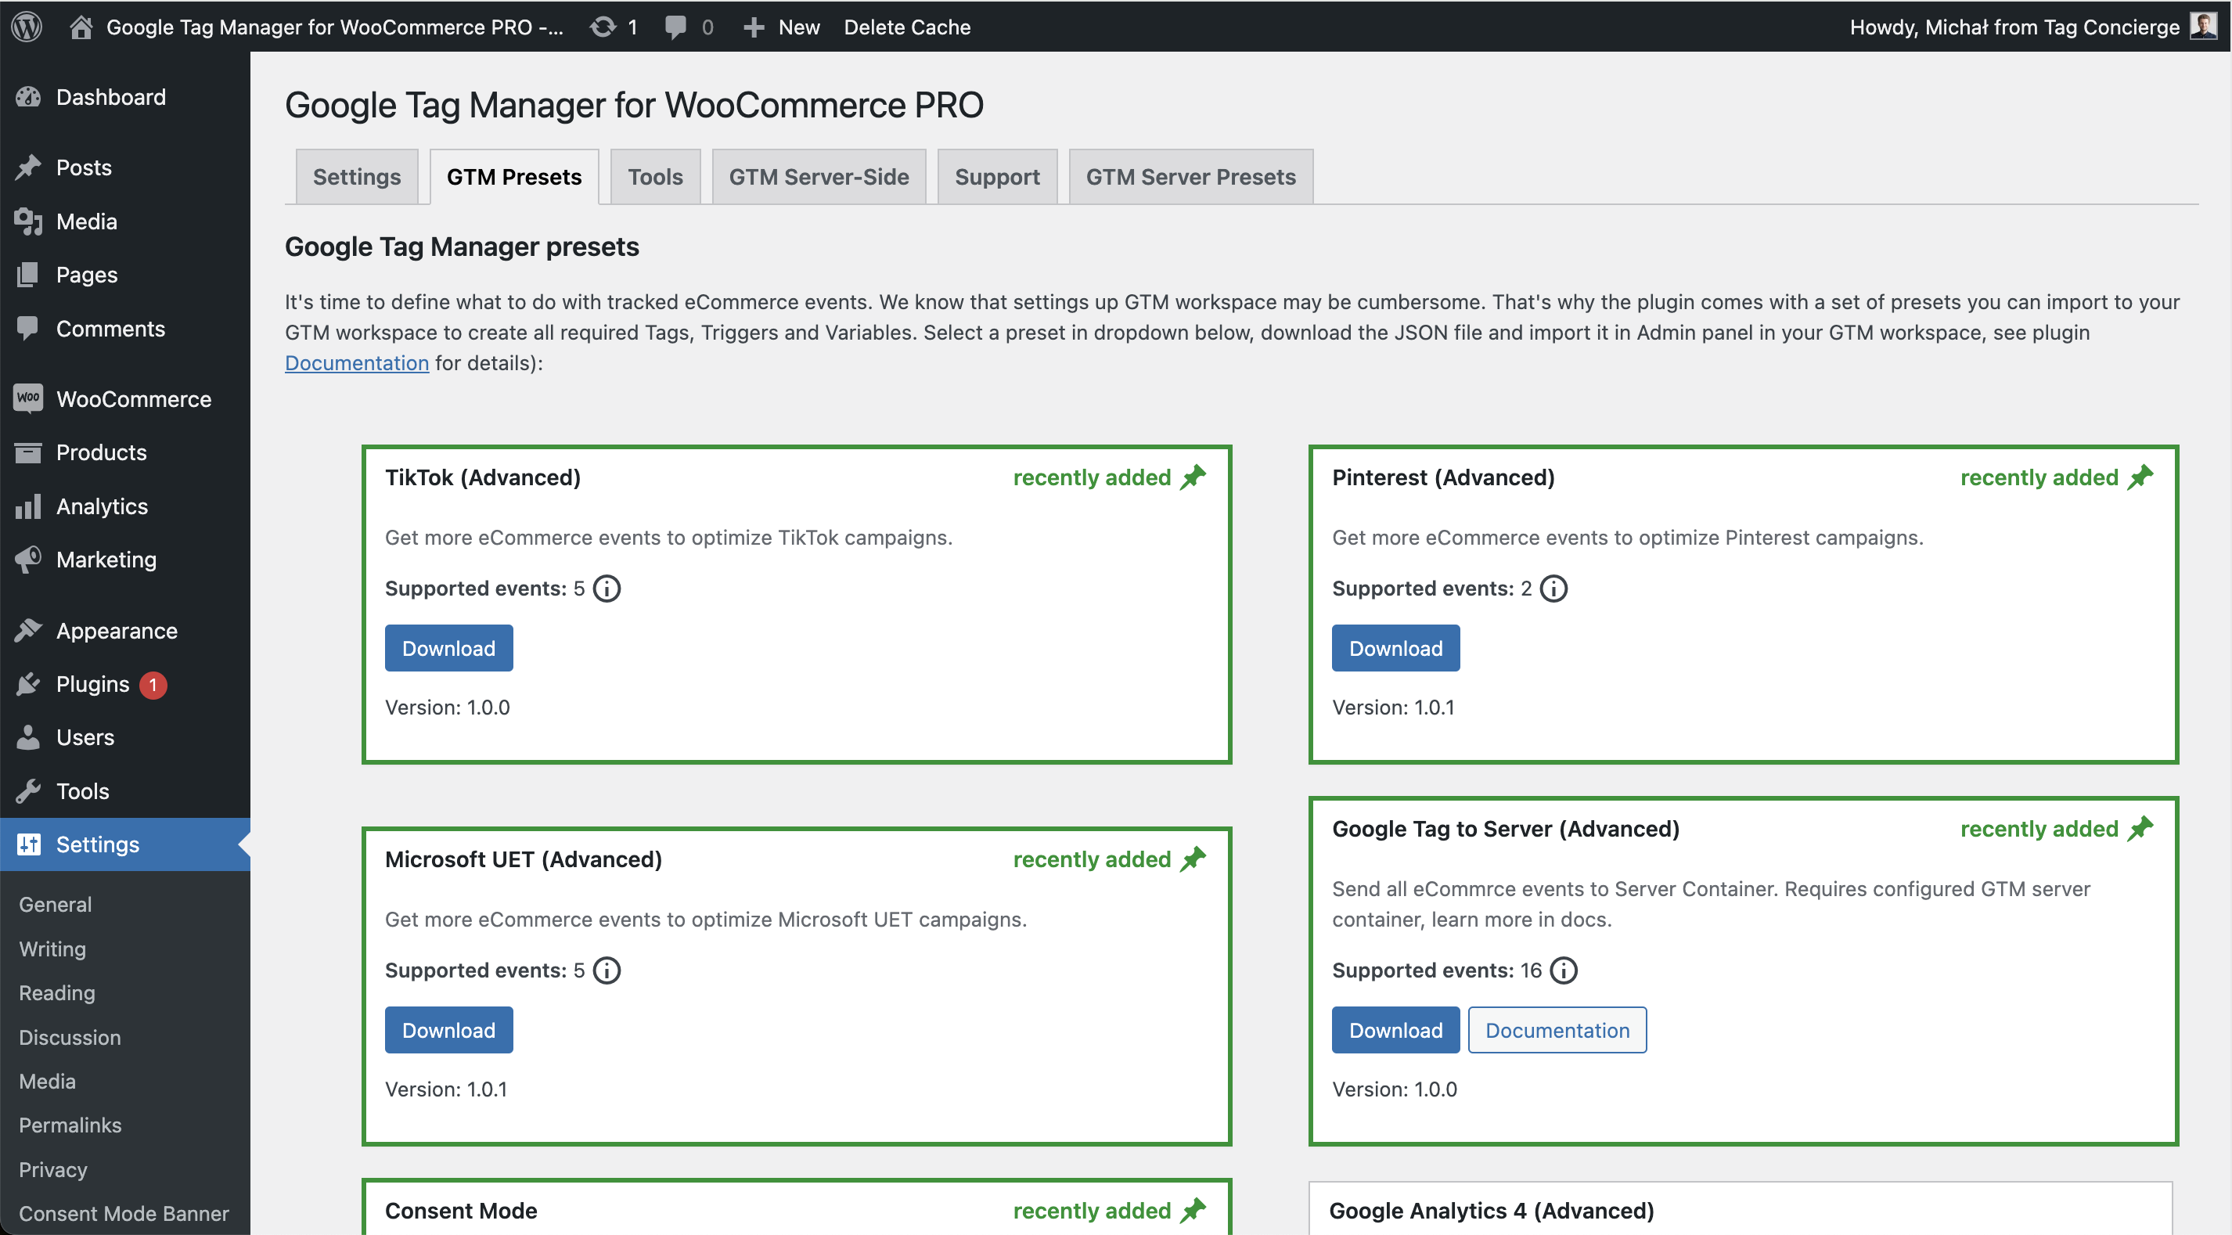Switch to the GTM Server-Side tab
The image size is (2232, 1235).
[x=818, y=177]
